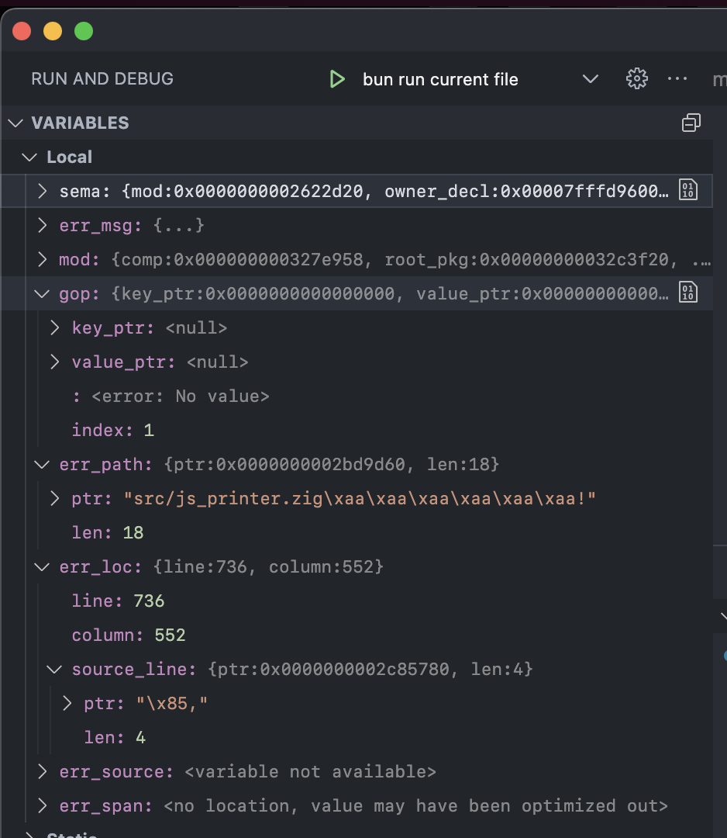Expand the err_source variable
This screenshot has height=838, width=727.
tap(42, 771)
